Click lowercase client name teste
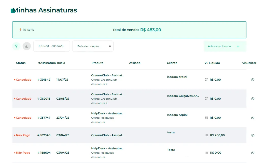 [171, 132]
